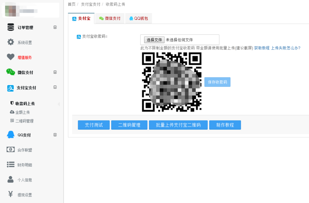This screenshot has height=203, width=309.
Task: Click the 未选择任何文件 file input area
Action: 179,40
